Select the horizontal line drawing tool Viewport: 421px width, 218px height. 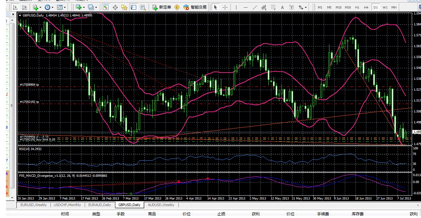pyautogui.click(x=246, y=7)
